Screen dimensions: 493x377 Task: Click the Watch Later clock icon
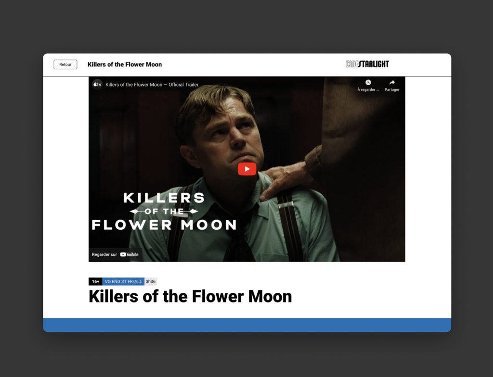pos(368,83)
